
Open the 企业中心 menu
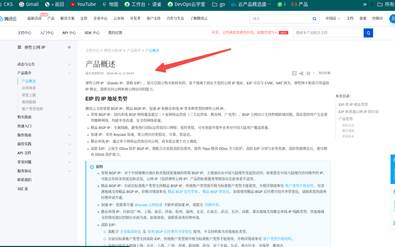click(100, 18)
